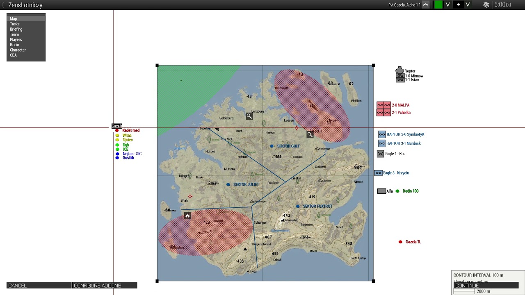
Task: Click magnifier marker near Lausen
Action: [x=310, y=134]
